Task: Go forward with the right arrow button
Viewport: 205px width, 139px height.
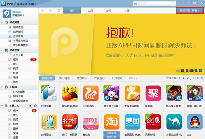Action: point(50,10)
